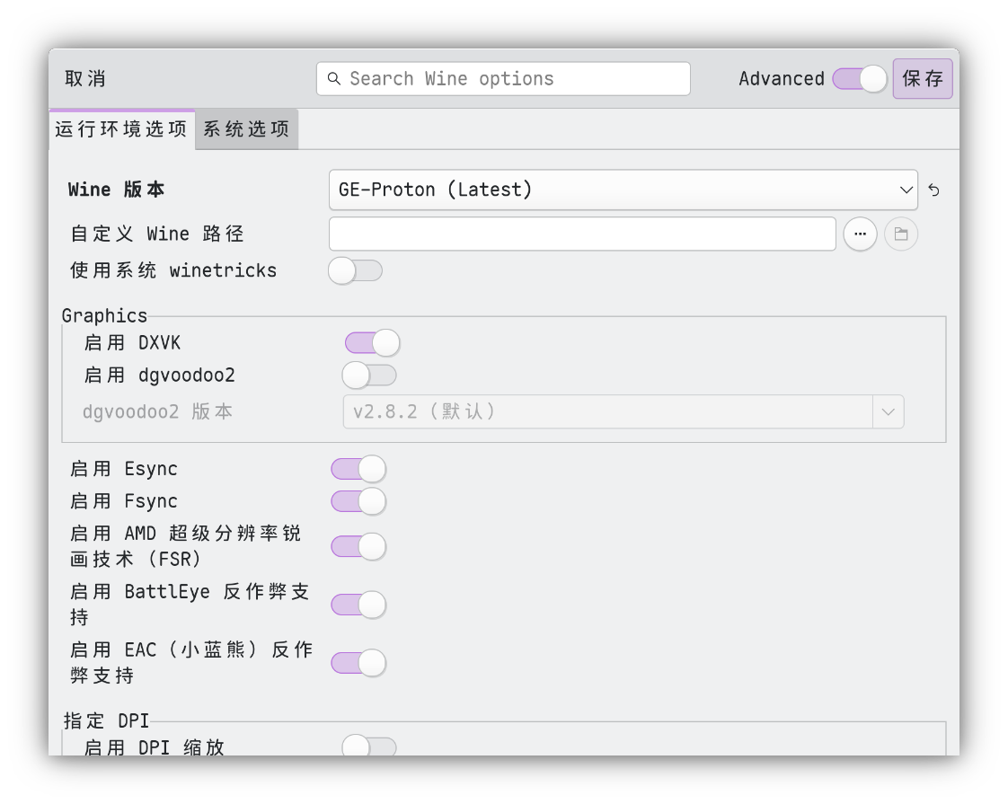Image resolution: width=1008 pixels, height=804 pixels.
Task: Toggle AMD FSR sharpening switch
Action: click(358, 546)
